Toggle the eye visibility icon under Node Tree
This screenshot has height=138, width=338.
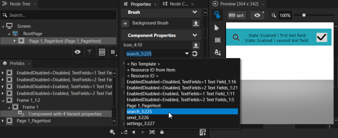(78, 52)
